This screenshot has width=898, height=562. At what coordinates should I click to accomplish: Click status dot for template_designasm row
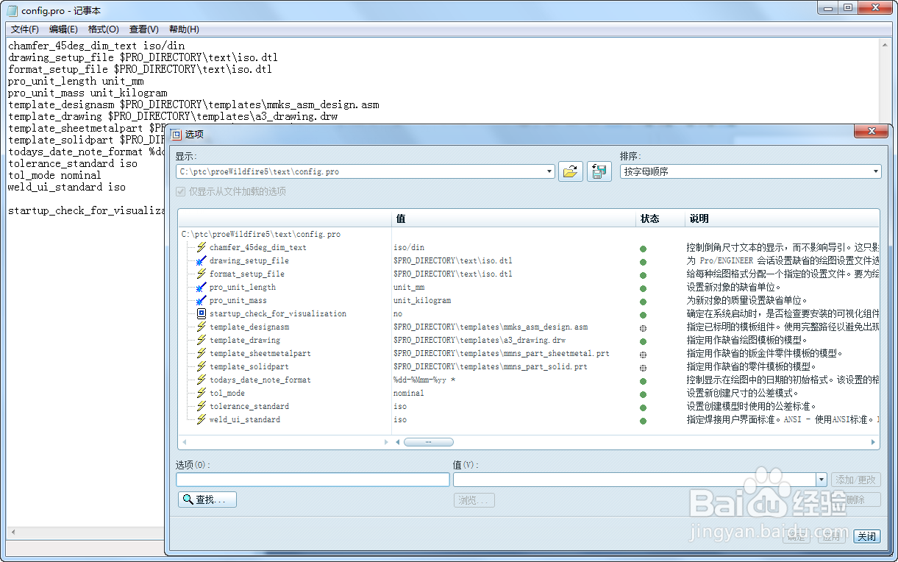pyautogui.click(x=643, y=328)
